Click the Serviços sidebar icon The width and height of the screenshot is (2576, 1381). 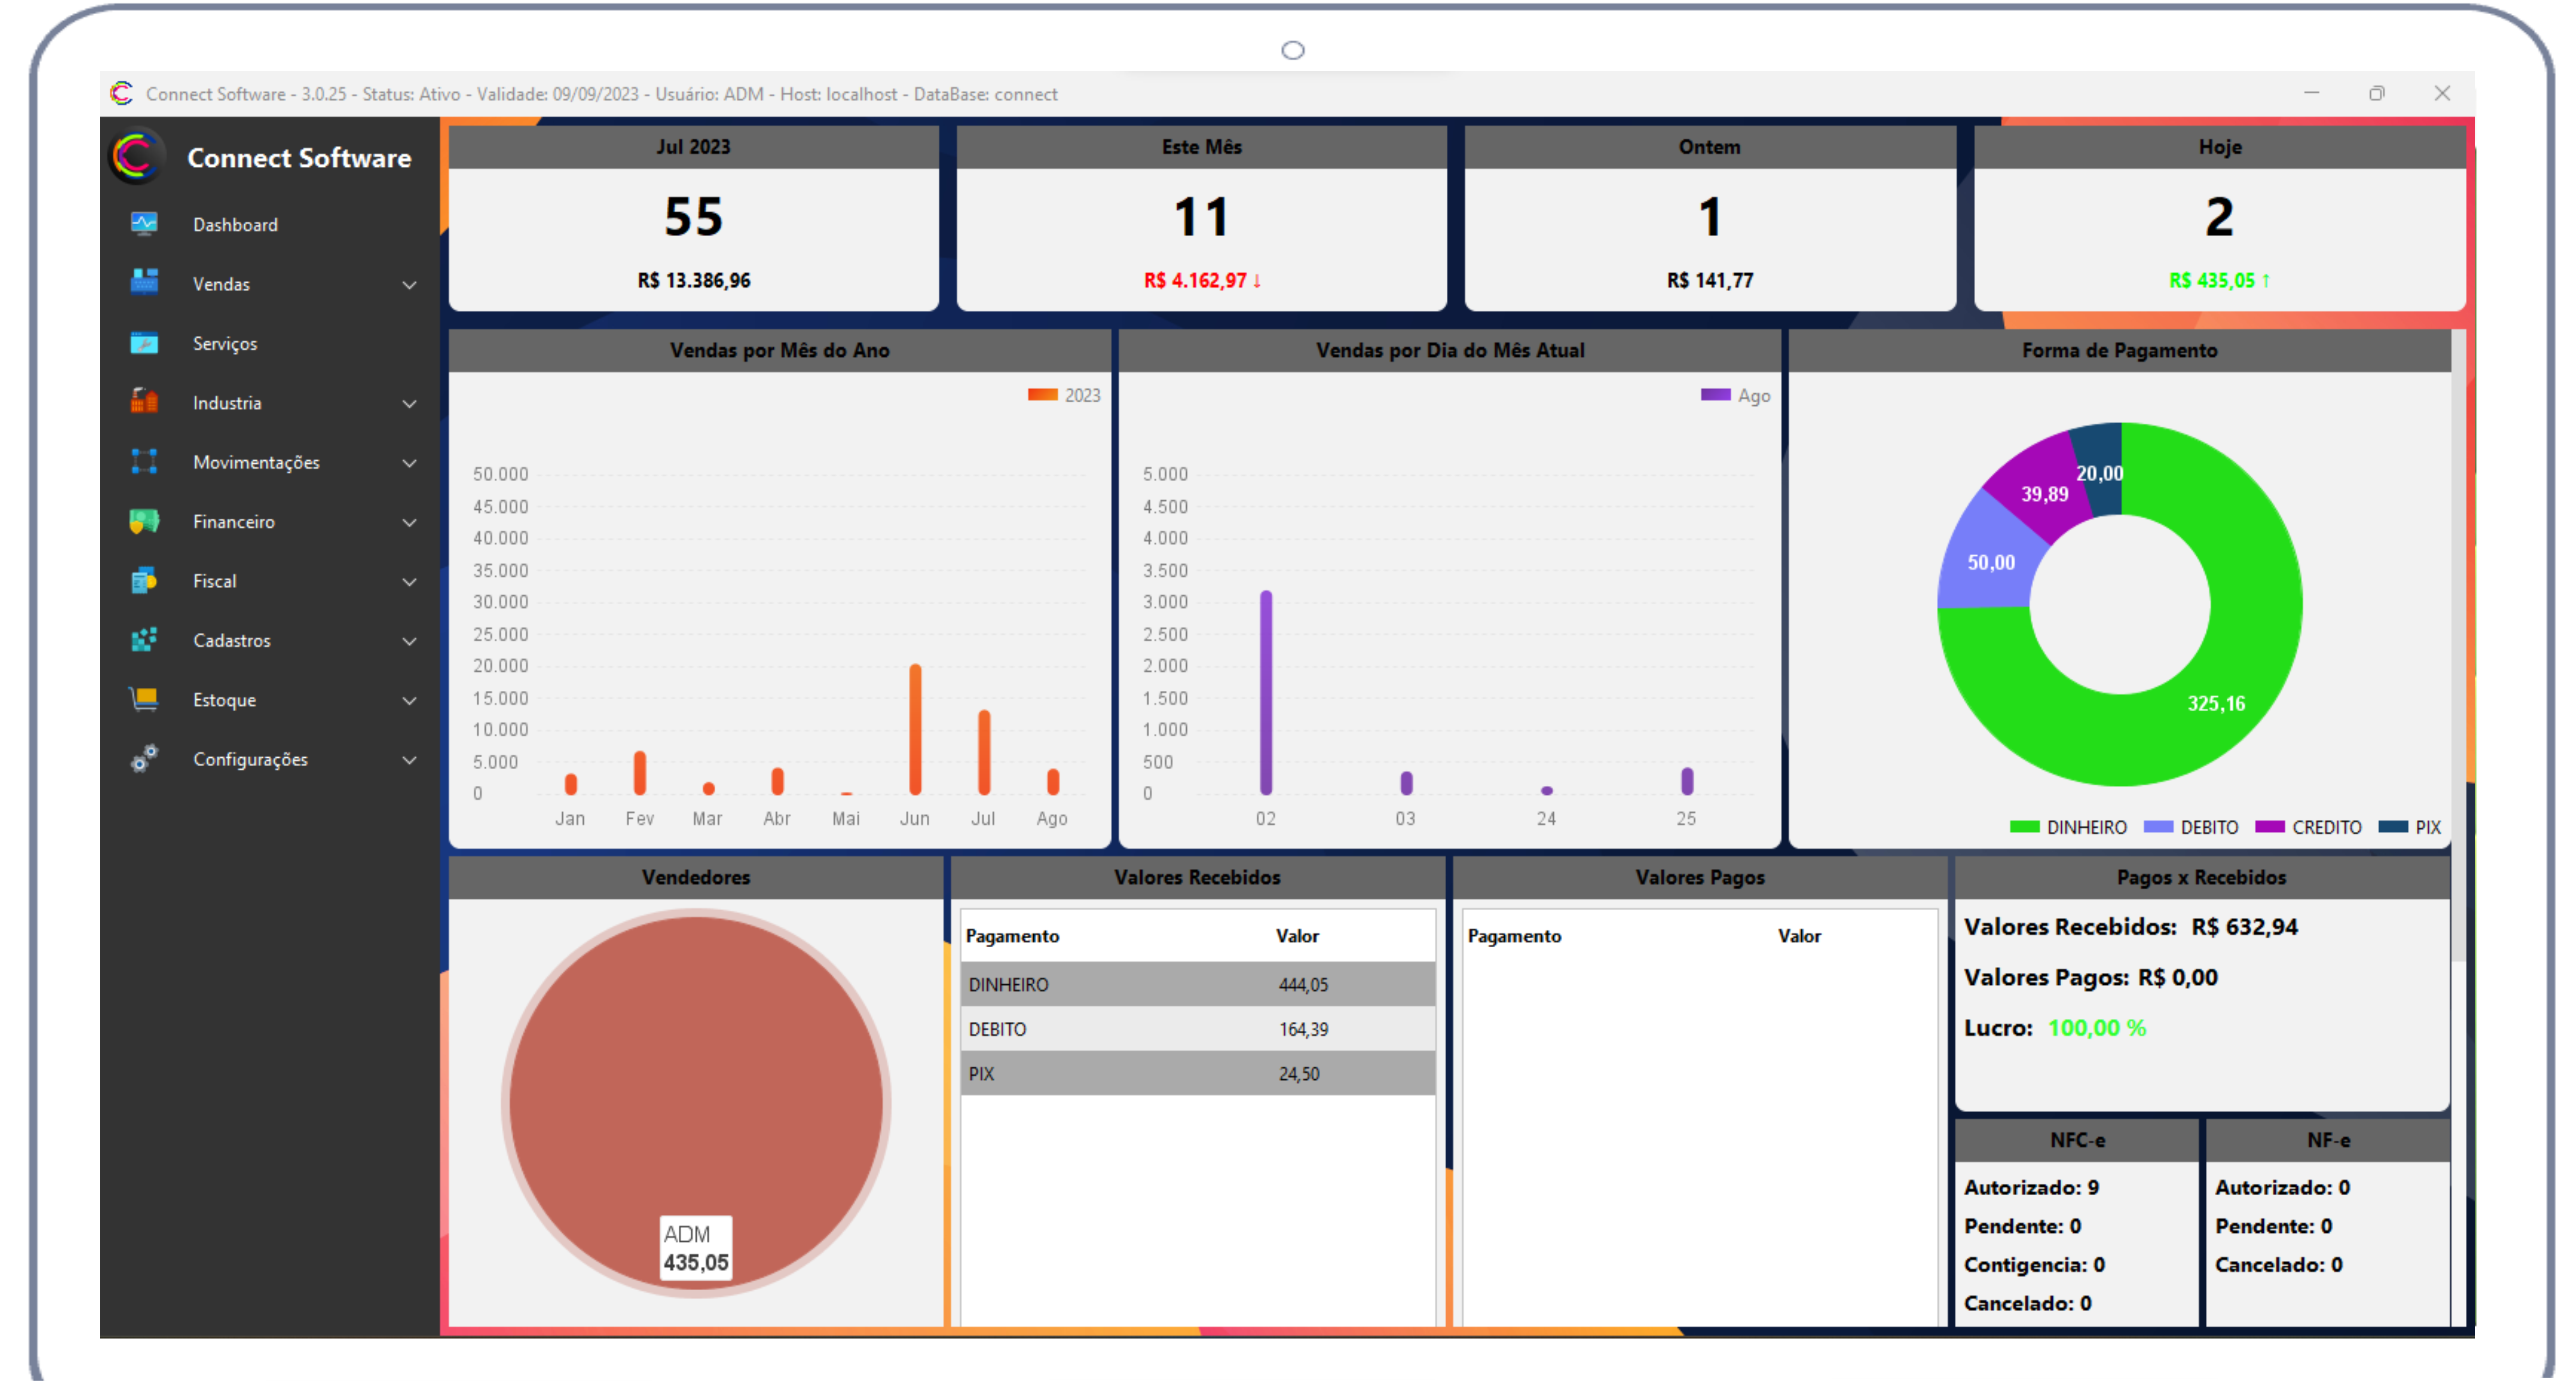(144, 343)
